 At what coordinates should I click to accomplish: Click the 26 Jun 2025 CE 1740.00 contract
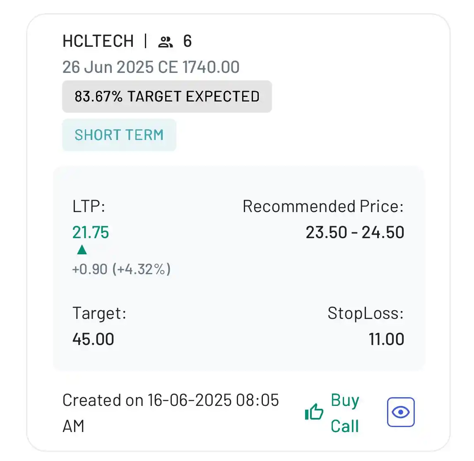[151, 67]
